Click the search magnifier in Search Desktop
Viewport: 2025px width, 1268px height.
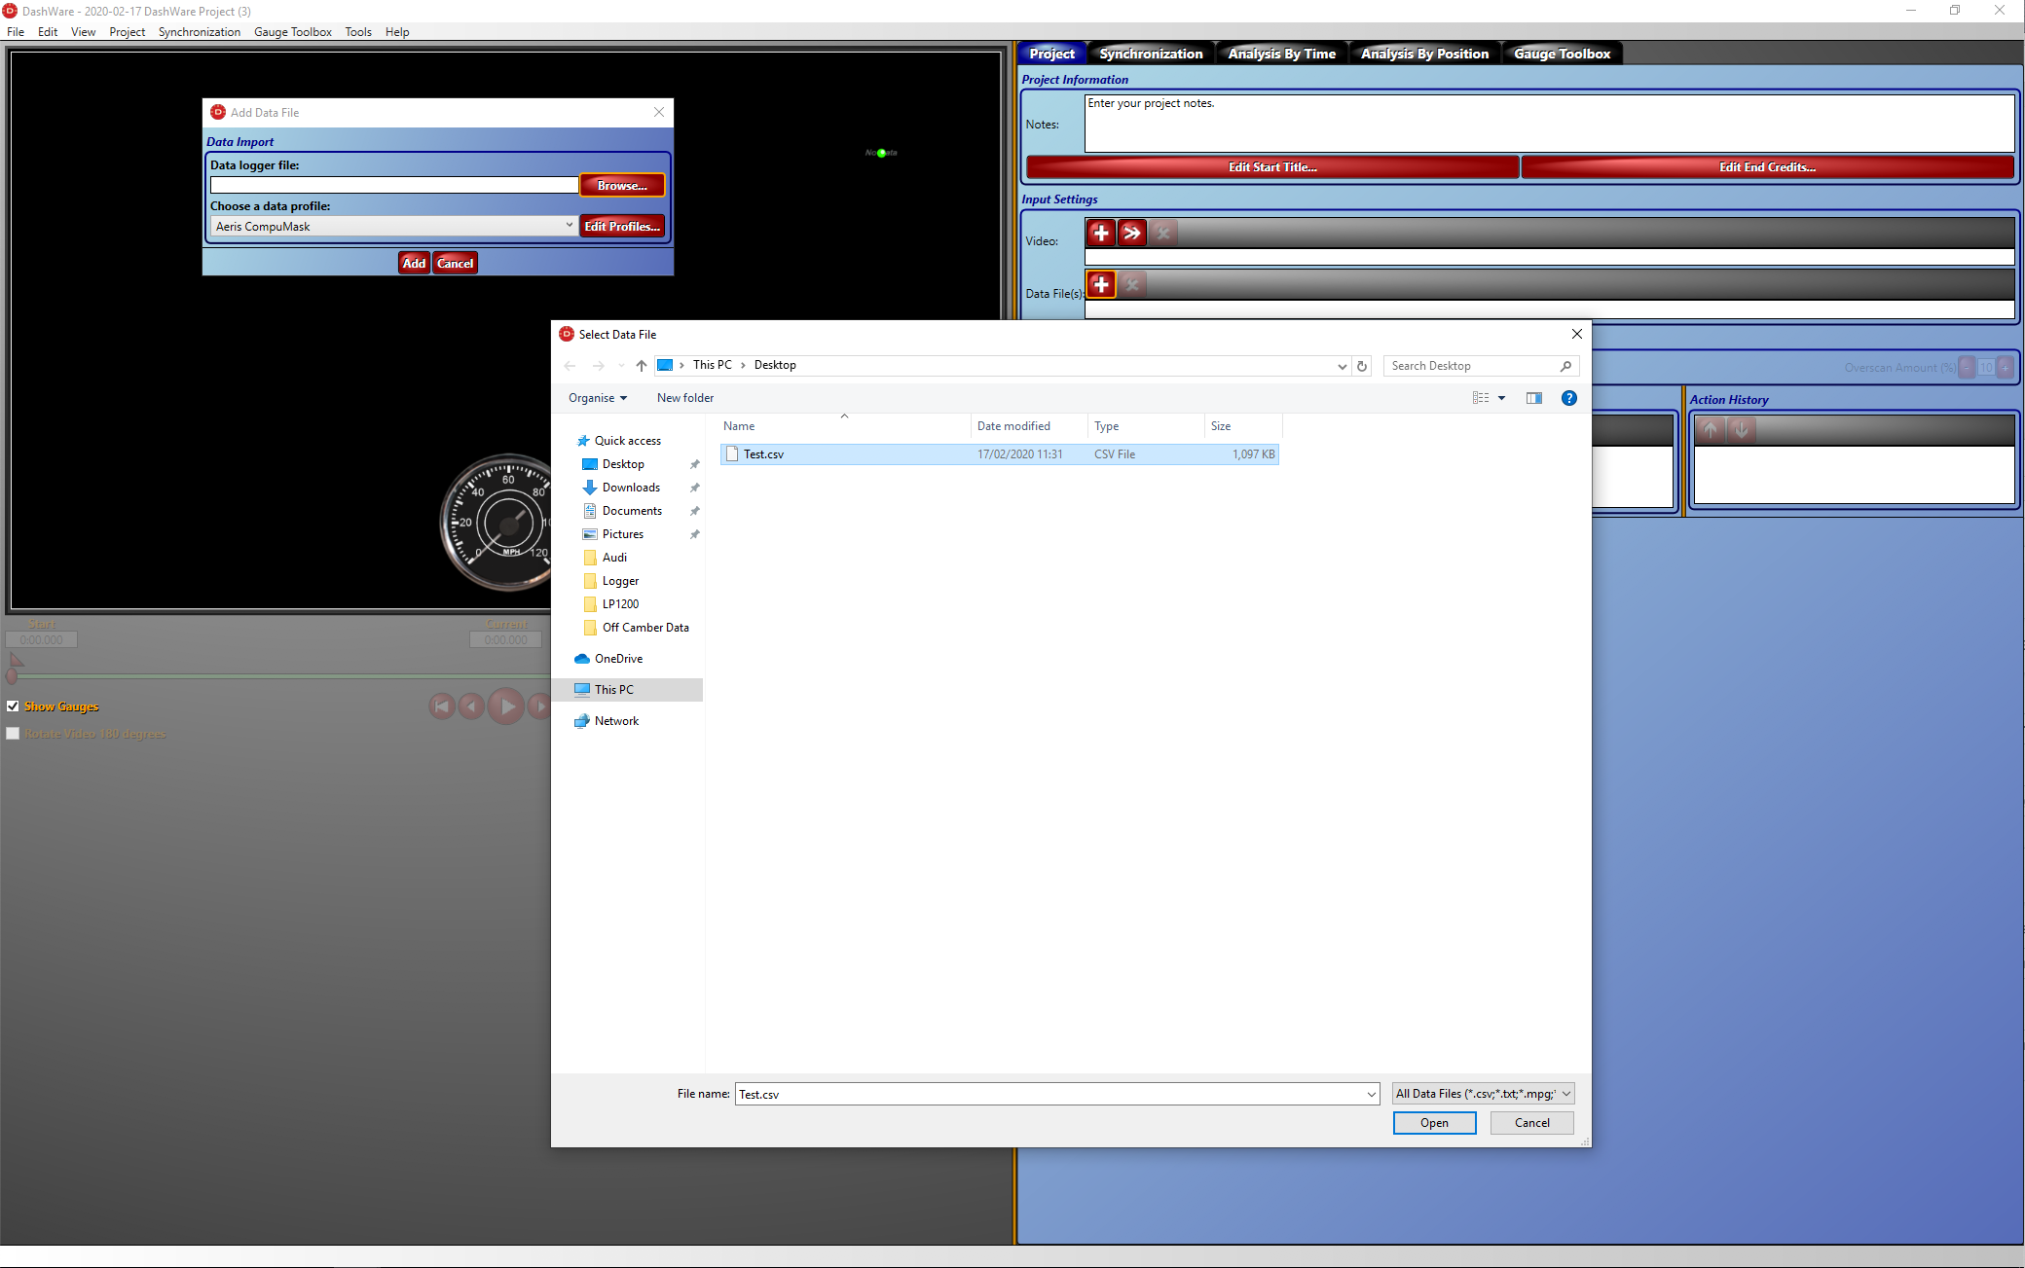(x=1565, y=366)
